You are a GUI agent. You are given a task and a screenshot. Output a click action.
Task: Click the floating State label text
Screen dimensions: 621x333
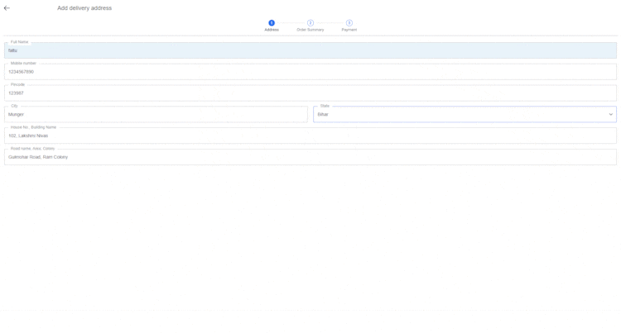tap(325, 106)
